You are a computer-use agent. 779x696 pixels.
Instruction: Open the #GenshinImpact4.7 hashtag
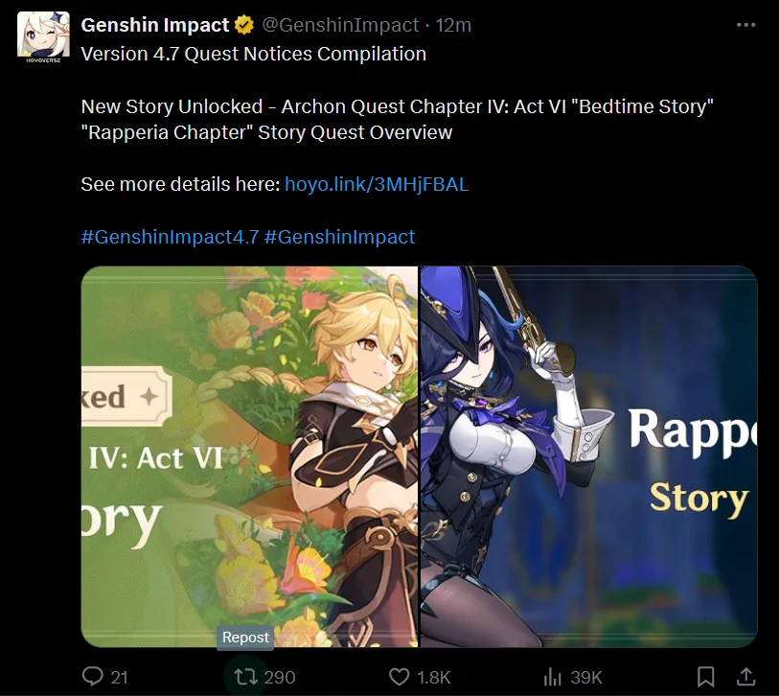(170, 237)
